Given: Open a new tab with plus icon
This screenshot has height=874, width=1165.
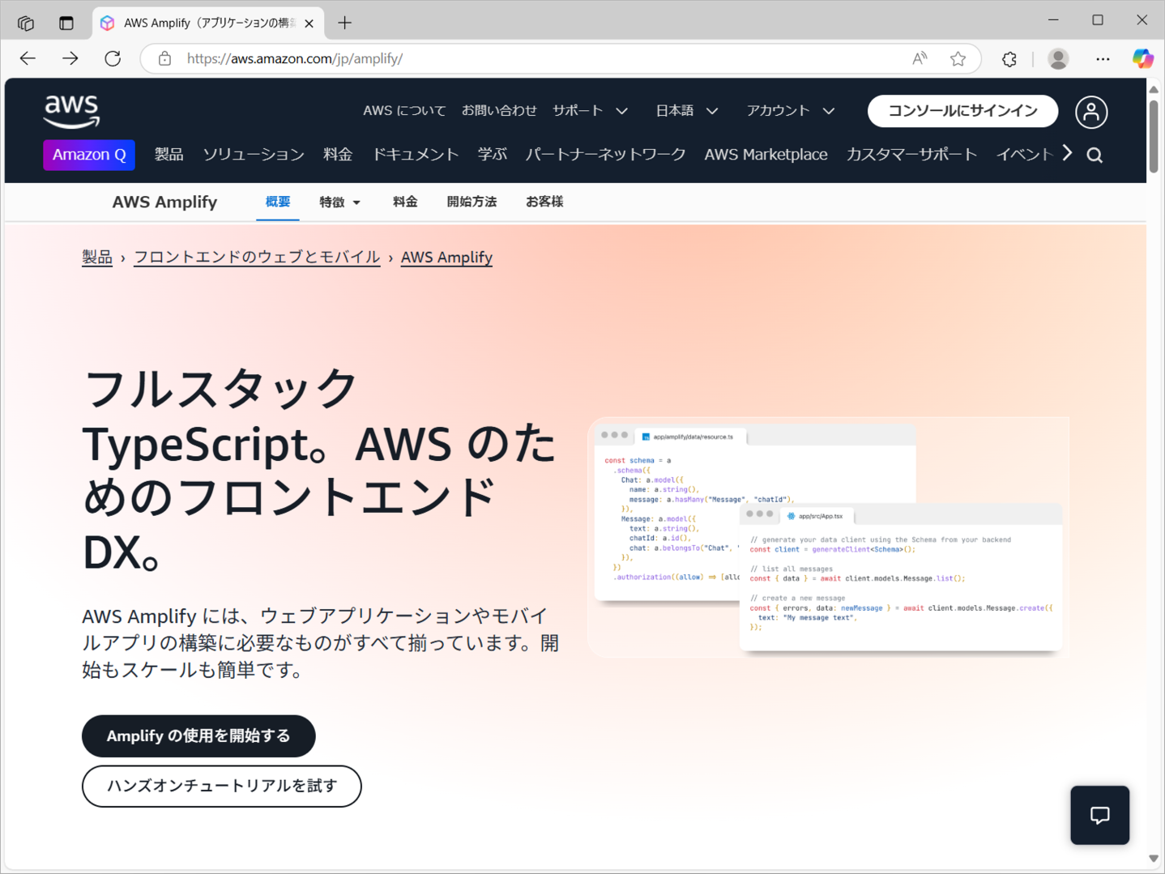Looking at the screenshot, I should (345, 23).
